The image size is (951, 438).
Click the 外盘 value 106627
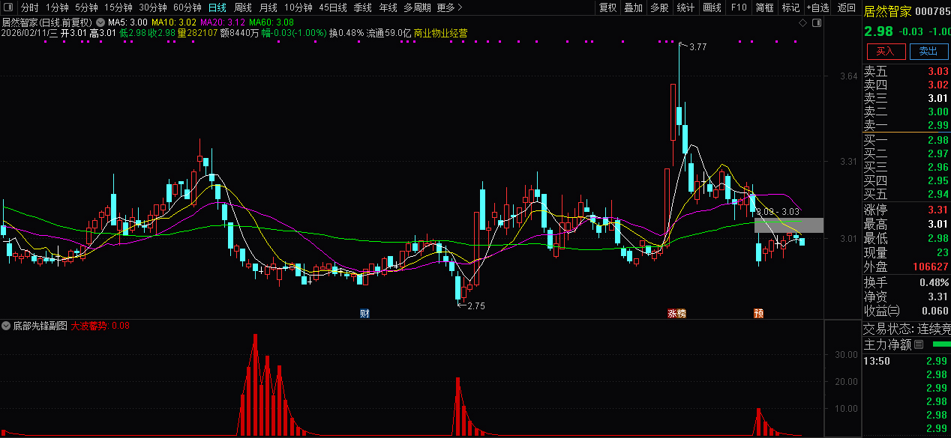(931, 267)
